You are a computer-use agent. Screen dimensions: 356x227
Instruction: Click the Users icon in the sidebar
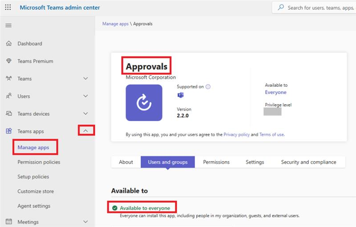[8, 96]
